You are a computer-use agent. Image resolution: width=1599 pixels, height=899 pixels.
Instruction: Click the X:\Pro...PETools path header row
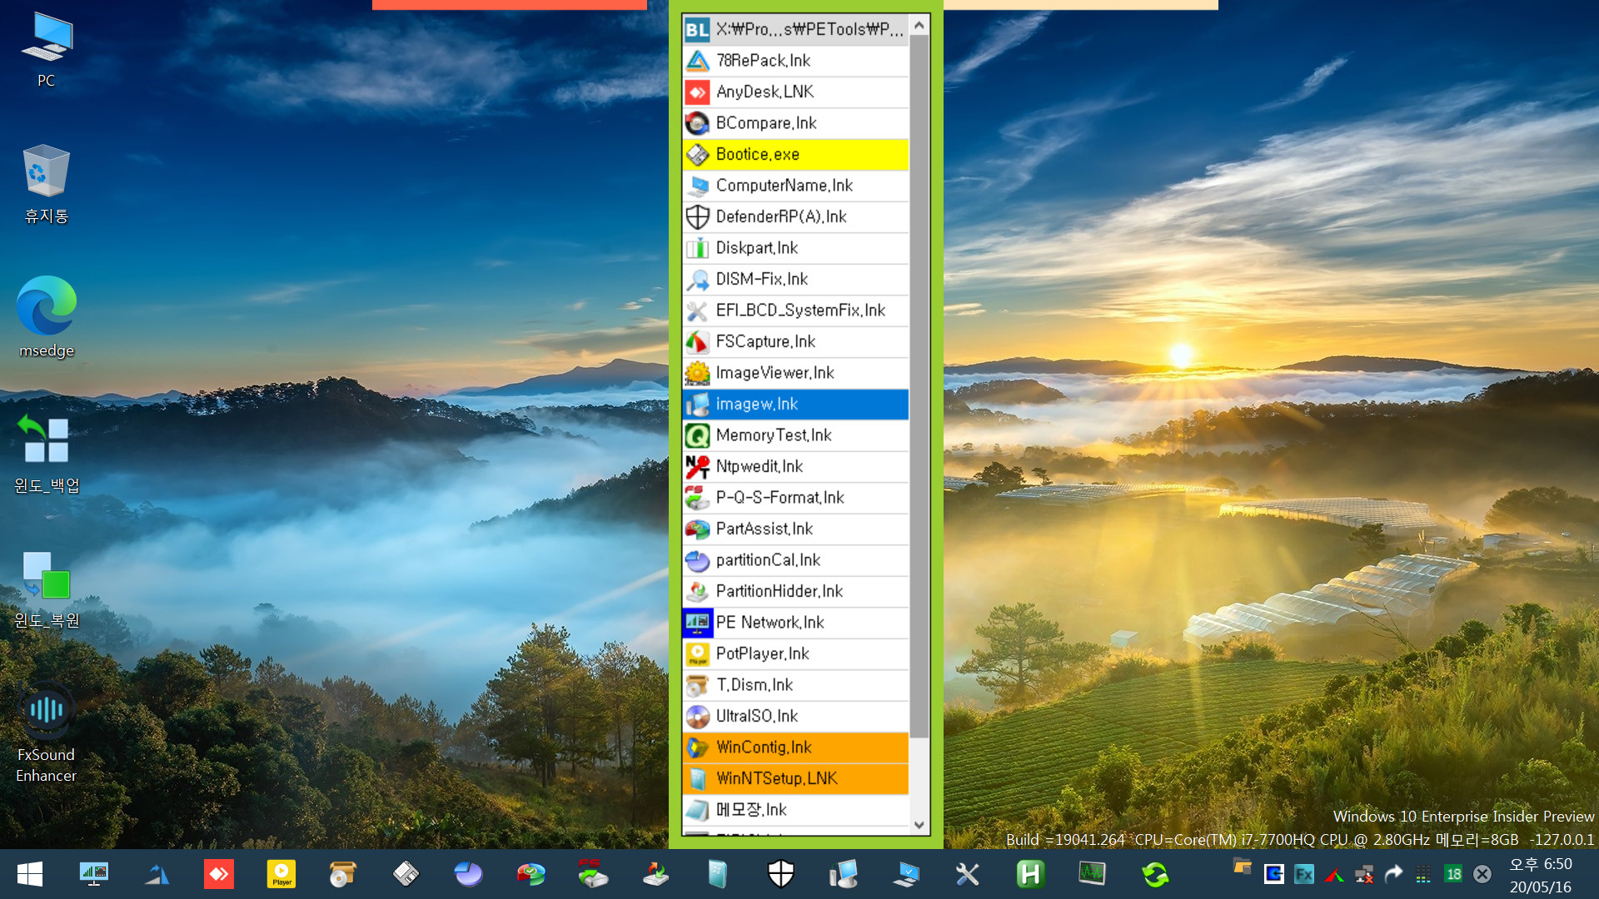[795, 29]
